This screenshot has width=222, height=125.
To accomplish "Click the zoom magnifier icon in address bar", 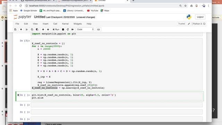I will 180,6.
